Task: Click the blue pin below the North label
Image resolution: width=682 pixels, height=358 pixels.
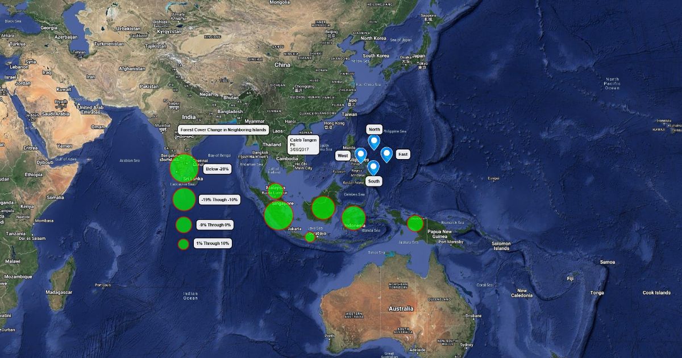Action: point(373,141)
